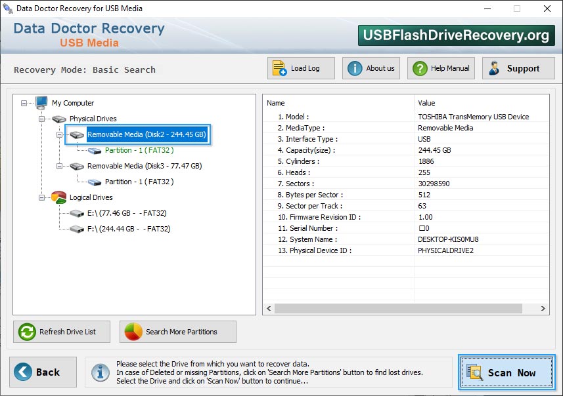Start scanning with Scan Now
This screenshot has width=563, height=396.
click(x=507, y=372)
